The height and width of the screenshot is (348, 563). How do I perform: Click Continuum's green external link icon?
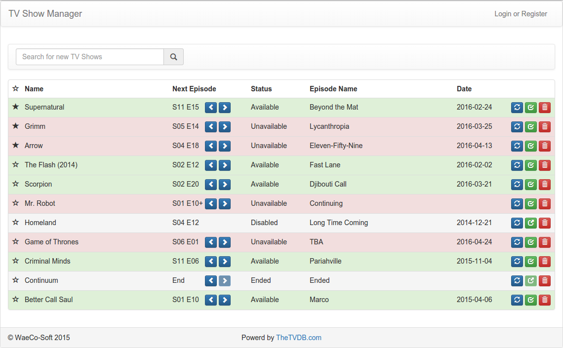(531, 281)
